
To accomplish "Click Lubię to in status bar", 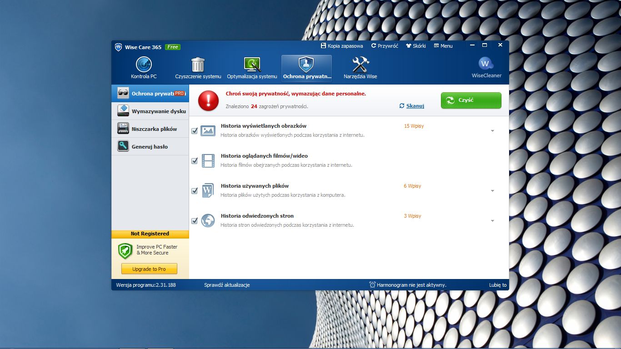I will [498, 285].
